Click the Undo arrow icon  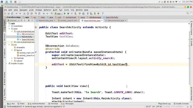(17, 13)
